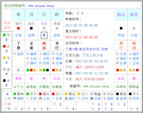
Task: Click the black square under 辰巳 in the 月 column
Action: point(31,28)
